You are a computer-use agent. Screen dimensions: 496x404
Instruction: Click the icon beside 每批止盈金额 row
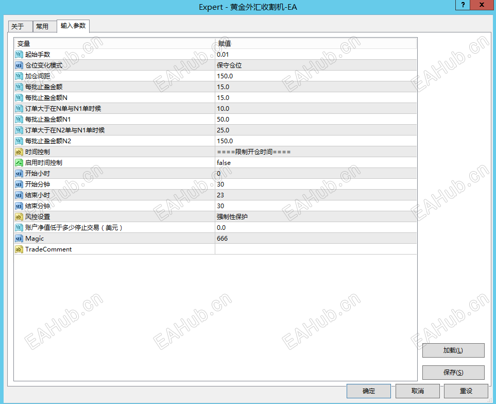[x=19, y=87]
